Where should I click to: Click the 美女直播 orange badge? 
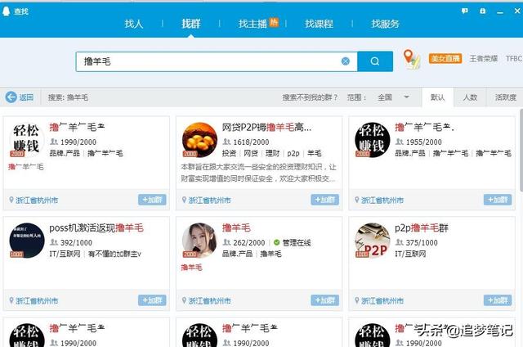click(445, 59)
